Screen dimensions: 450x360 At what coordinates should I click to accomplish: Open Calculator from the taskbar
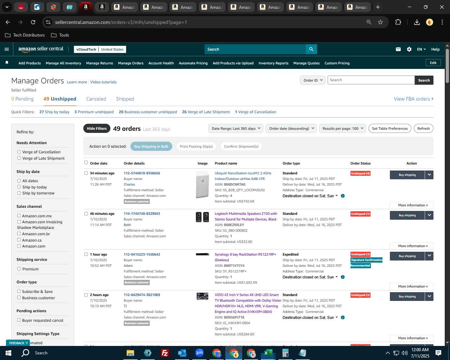click(285, 353)
